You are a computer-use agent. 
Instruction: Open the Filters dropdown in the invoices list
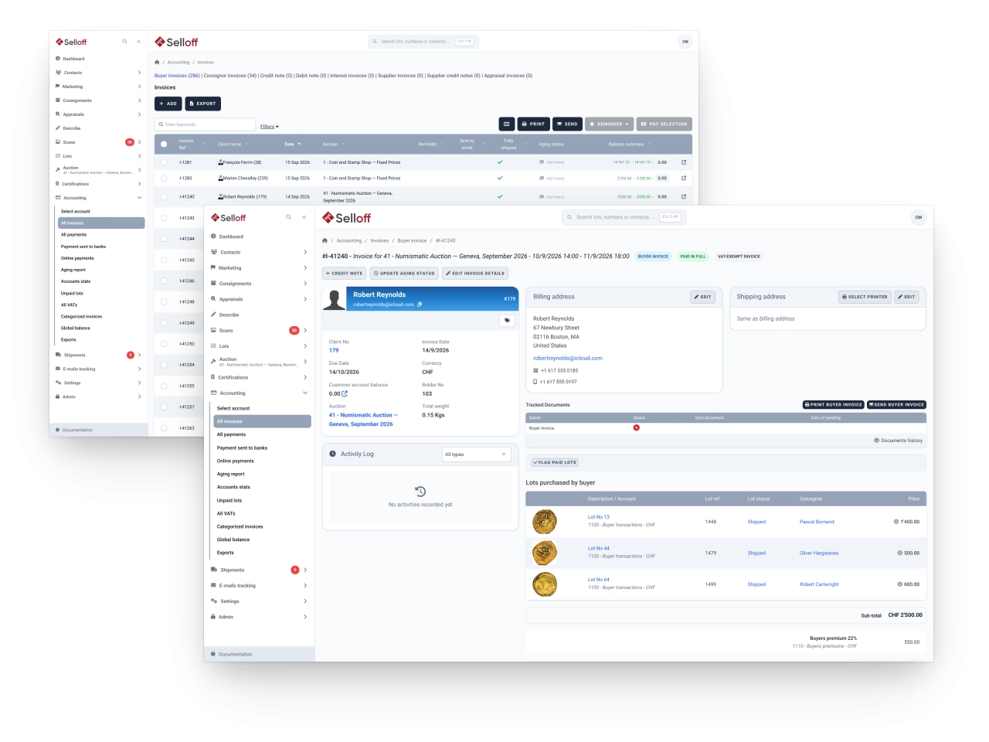(270, 127)
